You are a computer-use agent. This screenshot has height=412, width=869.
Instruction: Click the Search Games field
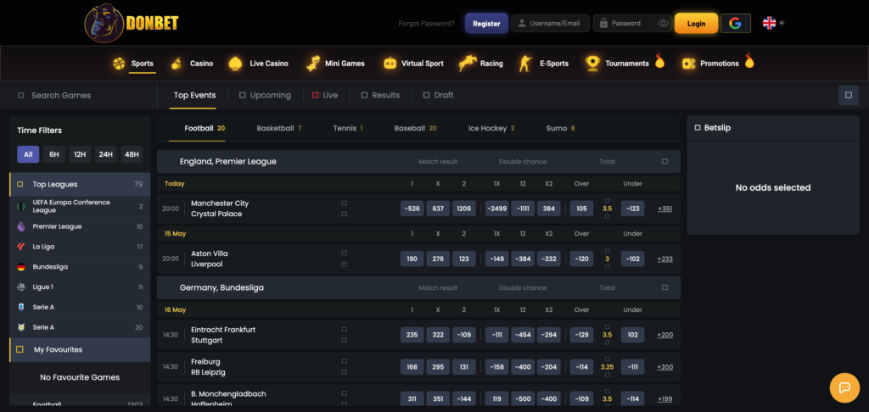[79, 95]
